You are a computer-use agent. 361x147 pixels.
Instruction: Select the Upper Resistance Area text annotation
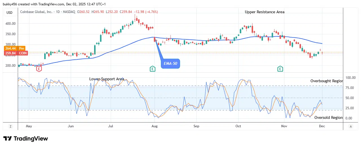click(x=264, y=12)
